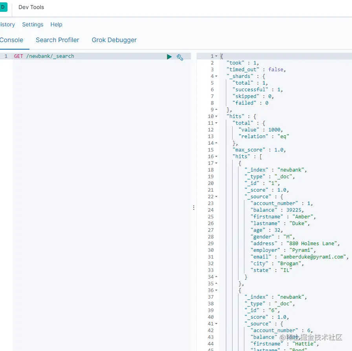Click the Dev Tools breadcrumb title
Screen dimensions: 352x351
tap(31, 7)
